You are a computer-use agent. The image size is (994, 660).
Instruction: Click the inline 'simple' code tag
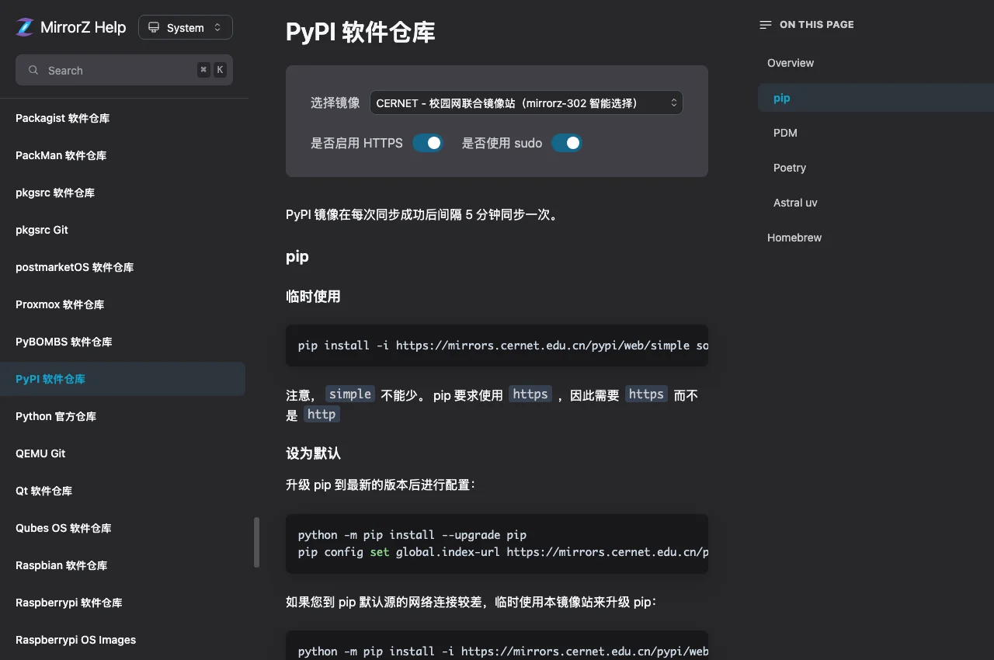[x=350, y=394]
